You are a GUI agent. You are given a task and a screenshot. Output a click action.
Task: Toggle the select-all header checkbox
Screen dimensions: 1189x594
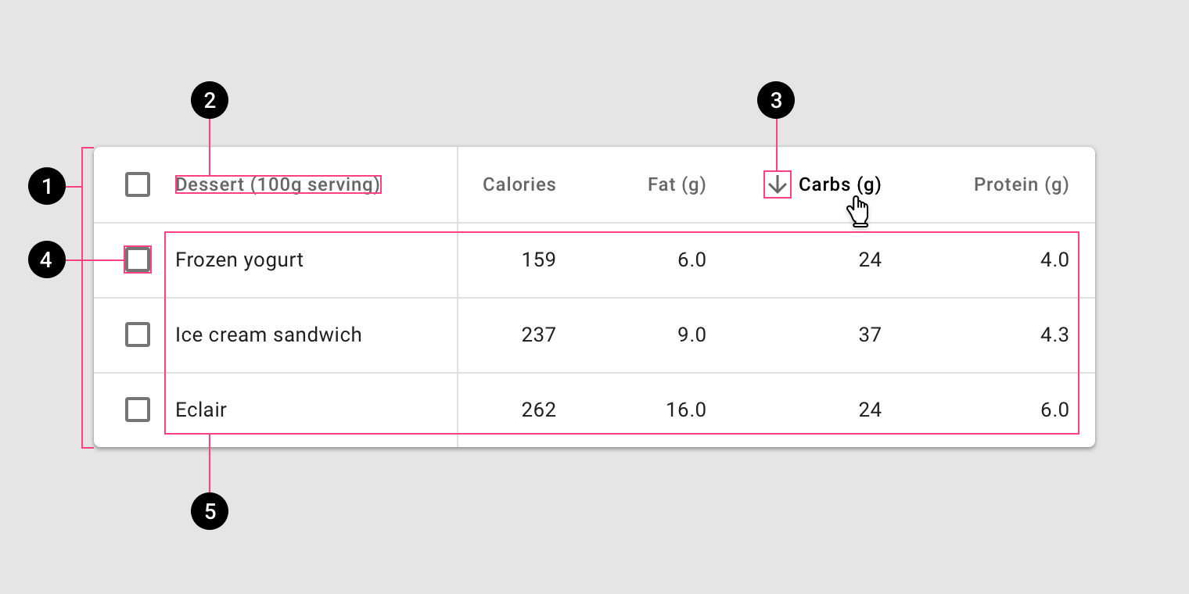[137, 184]
